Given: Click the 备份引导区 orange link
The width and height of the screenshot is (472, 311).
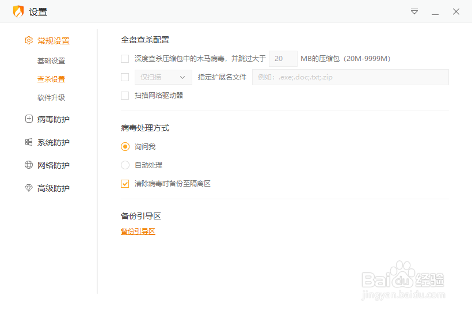Looking at the screenshot, I should click(x=138, y=232).
